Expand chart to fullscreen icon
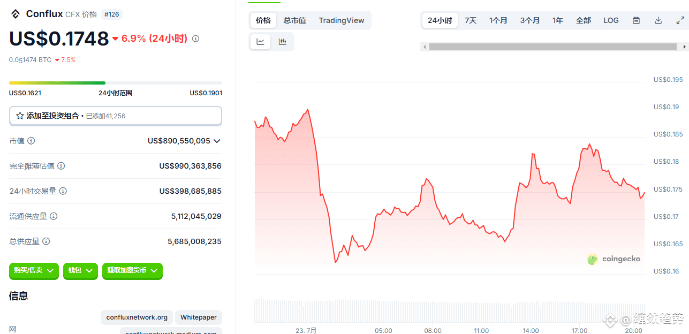The image size is (689, 334). [x=680, y=20]
